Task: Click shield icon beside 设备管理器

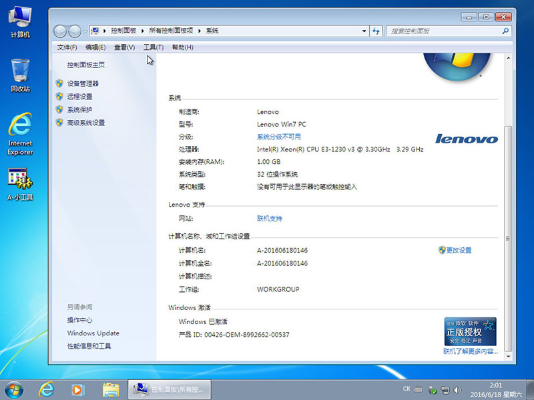Action: click(59, 83)
